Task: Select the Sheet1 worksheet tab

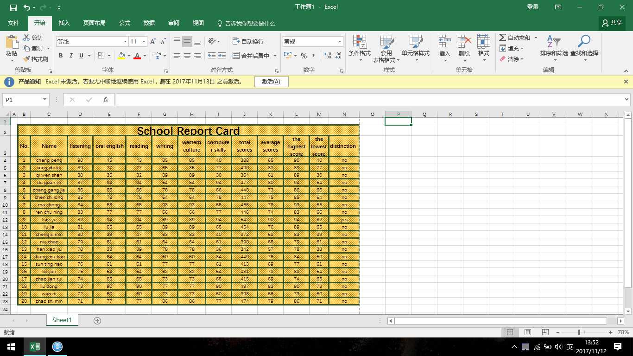Action: [62, 320]
